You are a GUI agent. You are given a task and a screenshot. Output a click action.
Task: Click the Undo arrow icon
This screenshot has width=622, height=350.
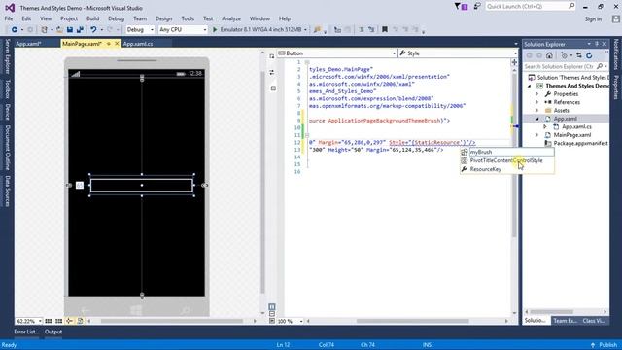93,30
